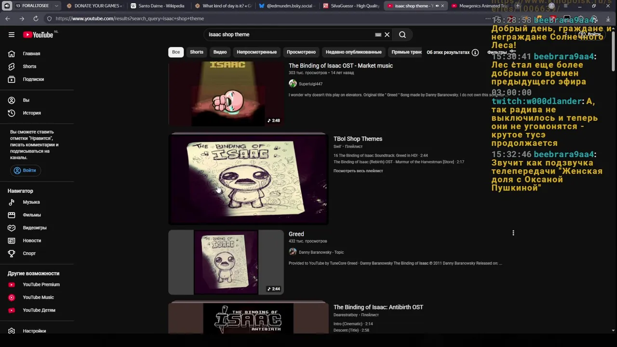Select the Shorts filter chip
Image resolution: width=617 pixels, height=347 pixels.
[197, 52]
